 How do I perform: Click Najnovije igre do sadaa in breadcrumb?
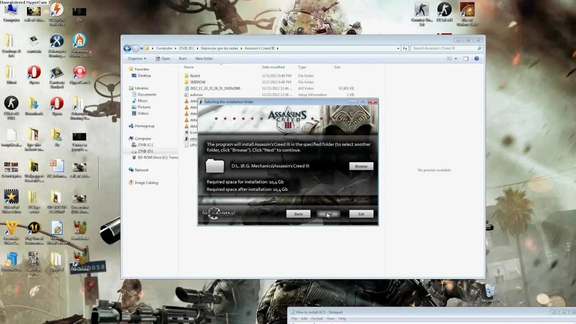pos(219,48)
